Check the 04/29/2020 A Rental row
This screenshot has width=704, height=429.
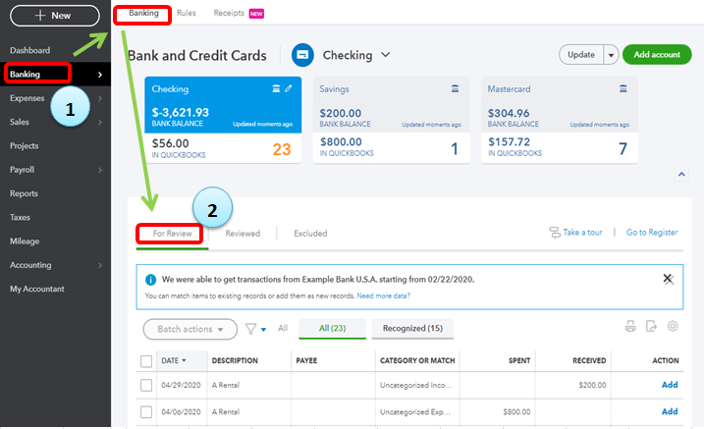(146, 385)
